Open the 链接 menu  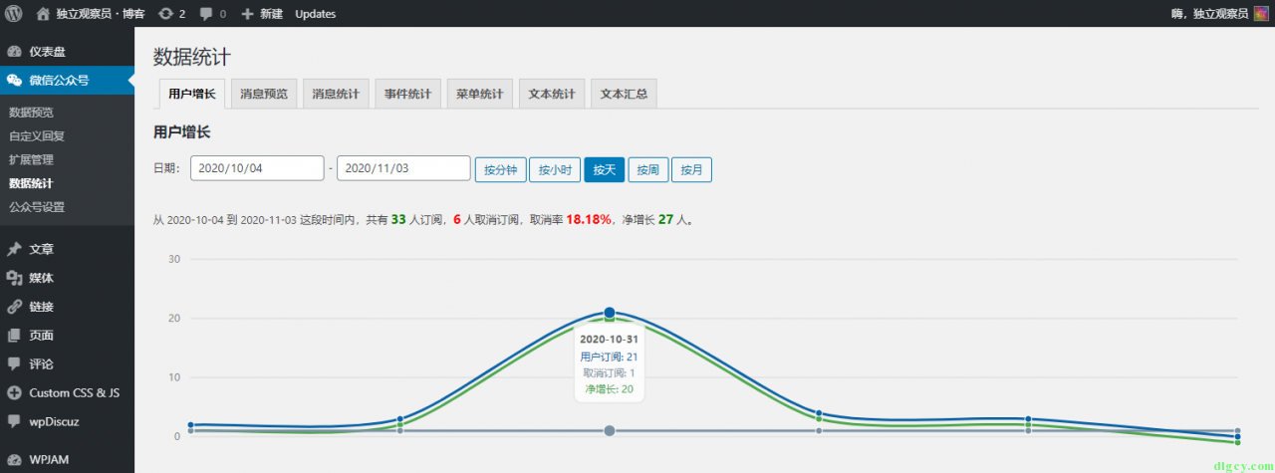click(67, 307)
